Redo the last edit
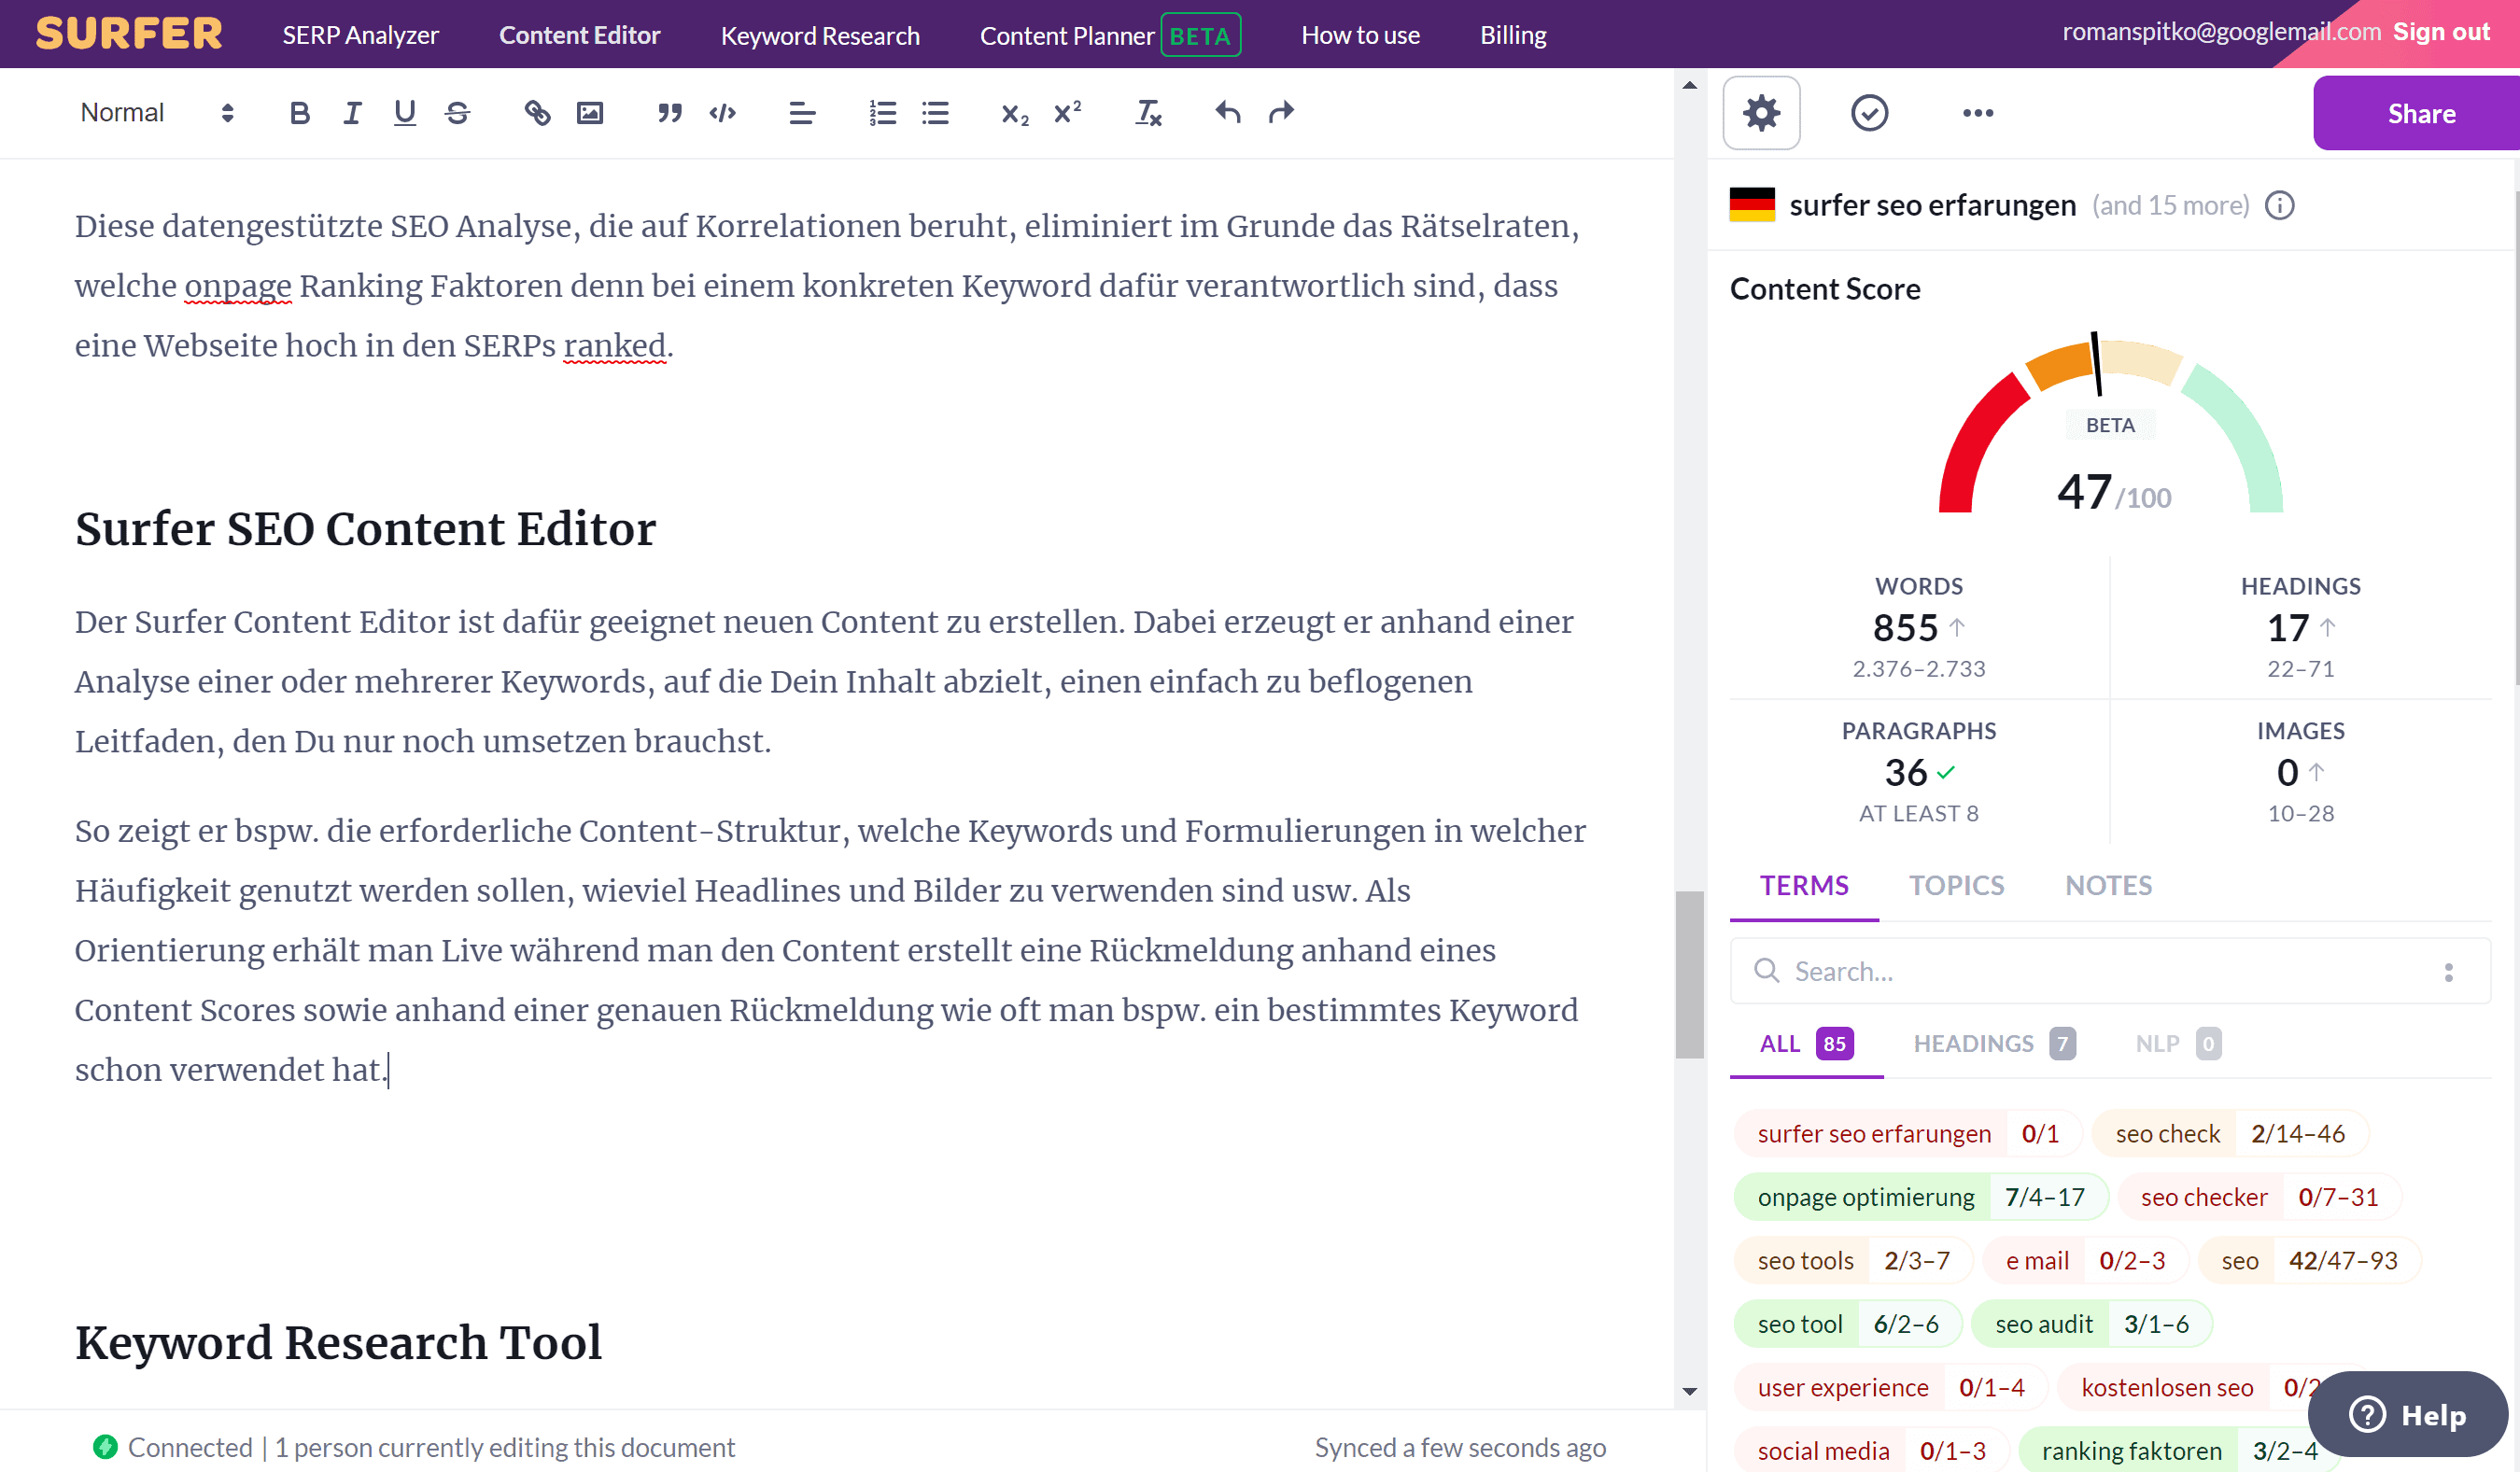The height and width of the screenshot is (1472, 2520). (1281, 113)
